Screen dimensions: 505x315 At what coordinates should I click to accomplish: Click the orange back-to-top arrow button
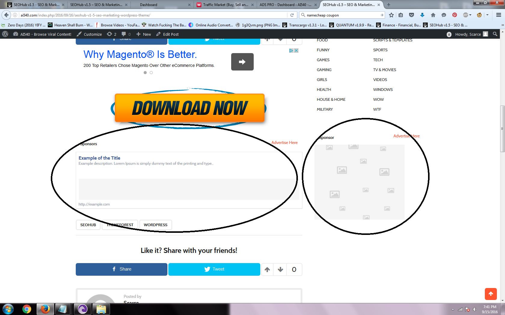(x=491, y=294)
